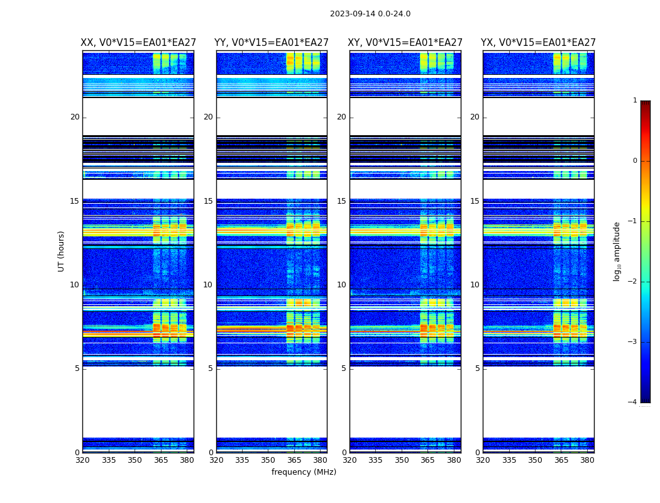
Task: Click the 335 tick label under the YY plot
Action: tap(242, 460)
